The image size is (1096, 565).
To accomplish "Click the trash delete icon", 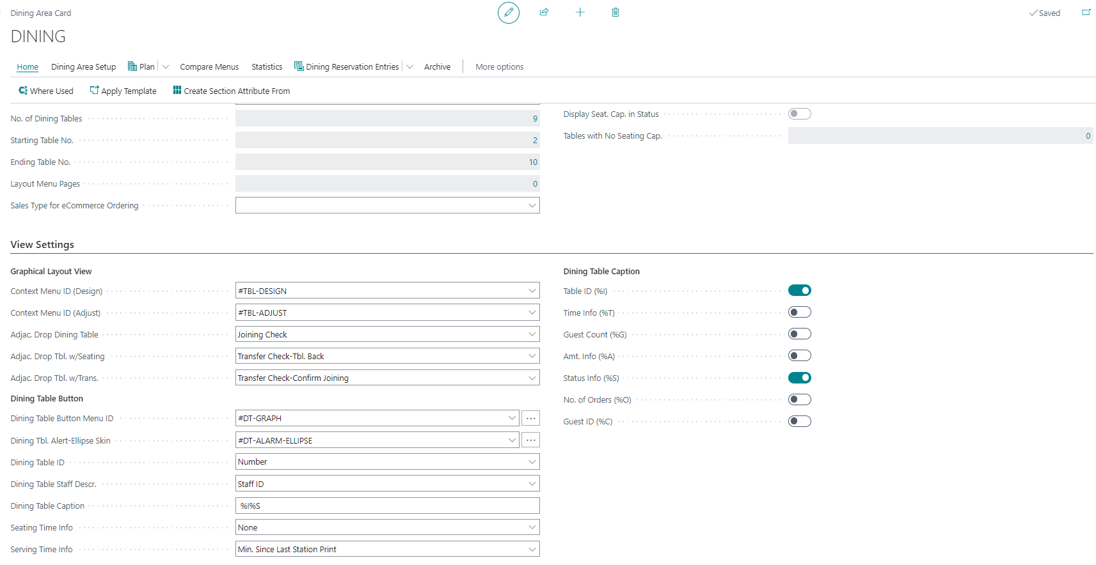I will click(615, 13).
